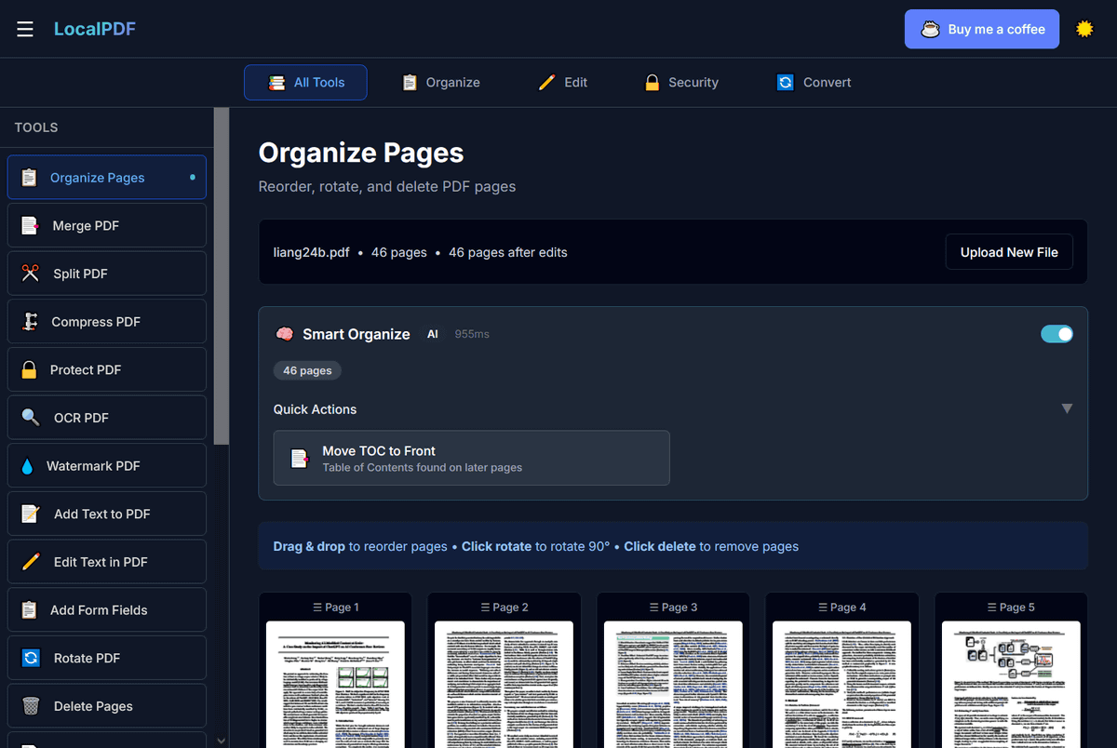The height and width of the screenshot is (748, 1117).
Task: Select the Protect PDF lock icon
Action: [30, 370]
